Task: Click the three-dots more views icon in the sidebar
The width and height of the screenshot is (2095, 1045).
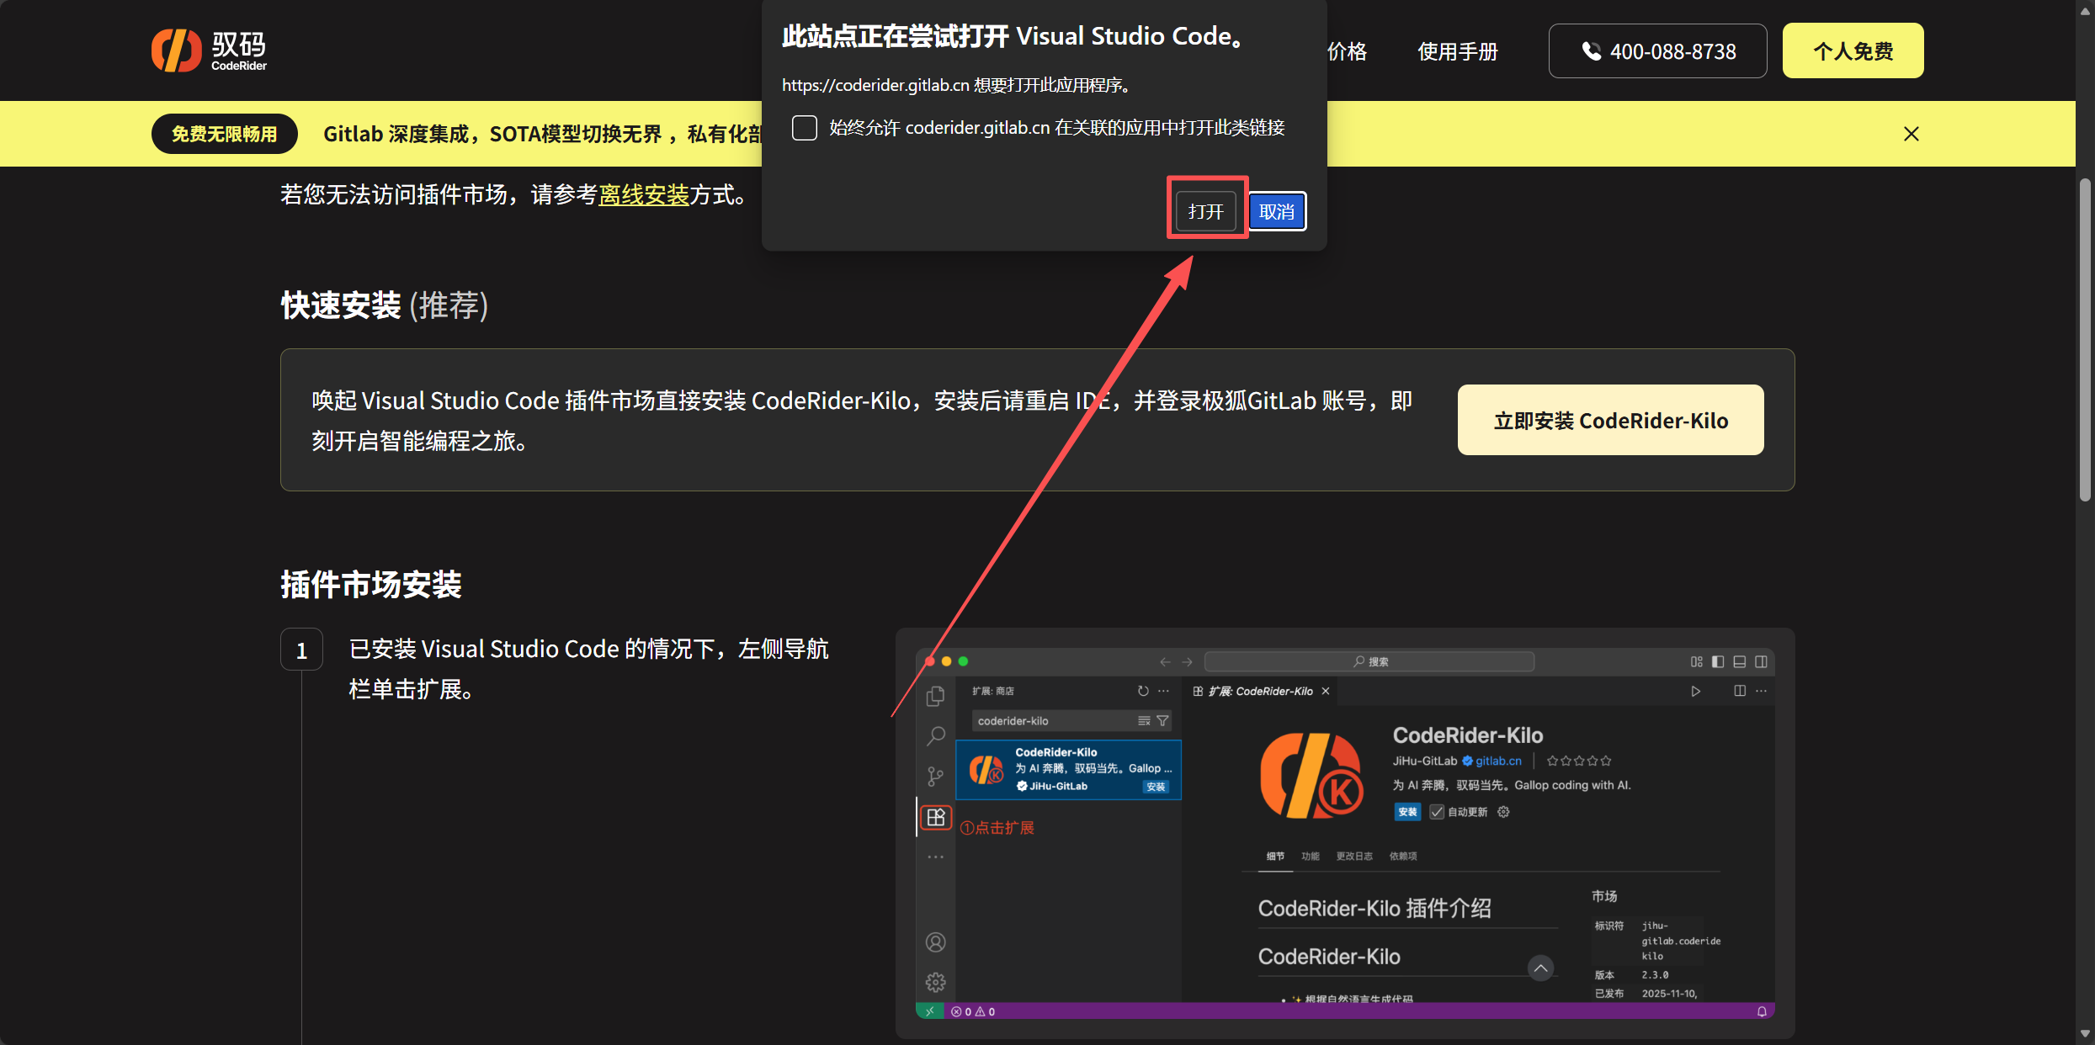Action: [x=935, y=857]
